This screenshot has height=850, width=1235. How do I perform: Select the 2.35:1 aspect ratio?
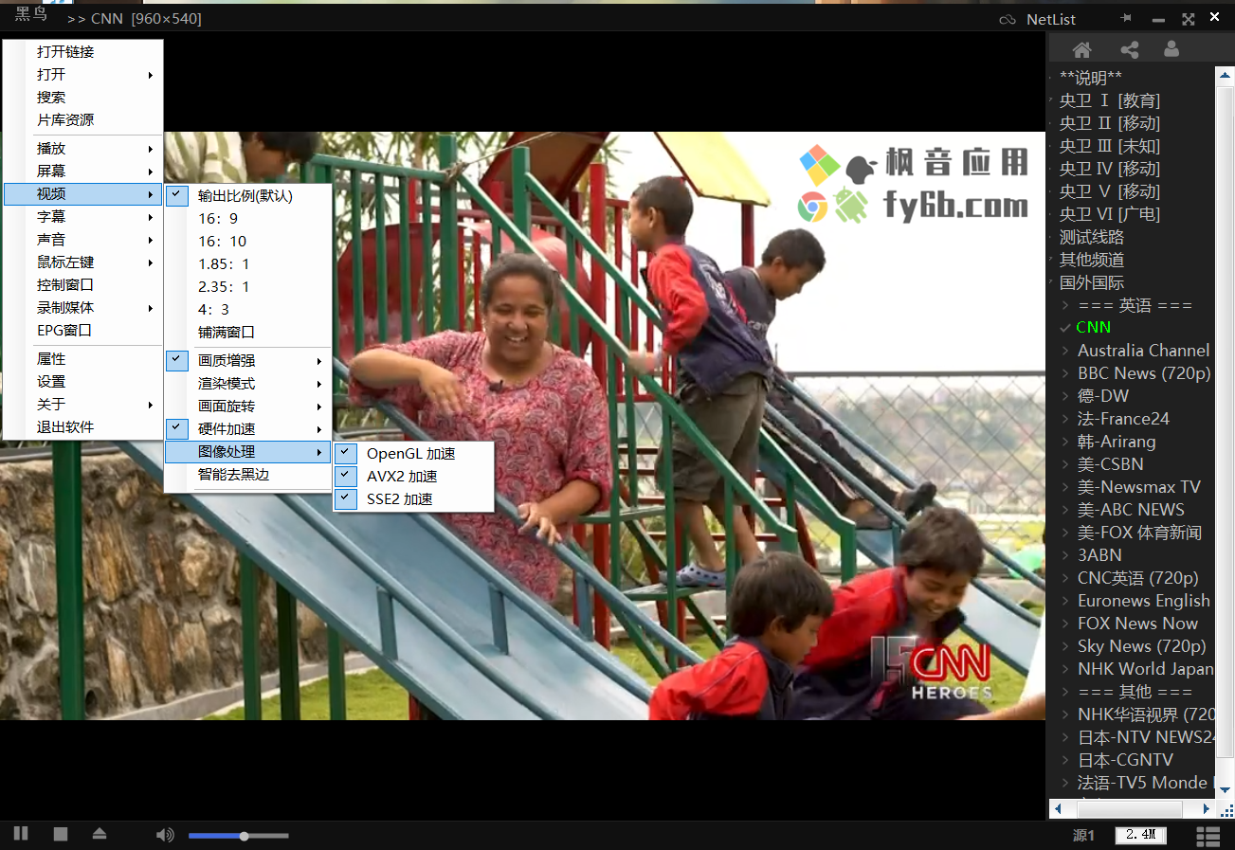point(247,287)
